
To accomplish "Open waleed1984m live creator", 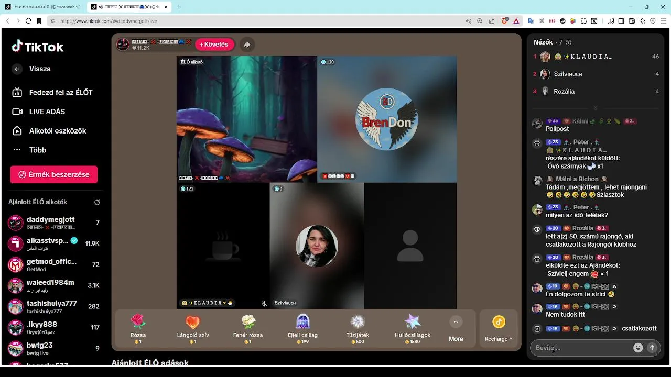I will click(x=53, y=285).
